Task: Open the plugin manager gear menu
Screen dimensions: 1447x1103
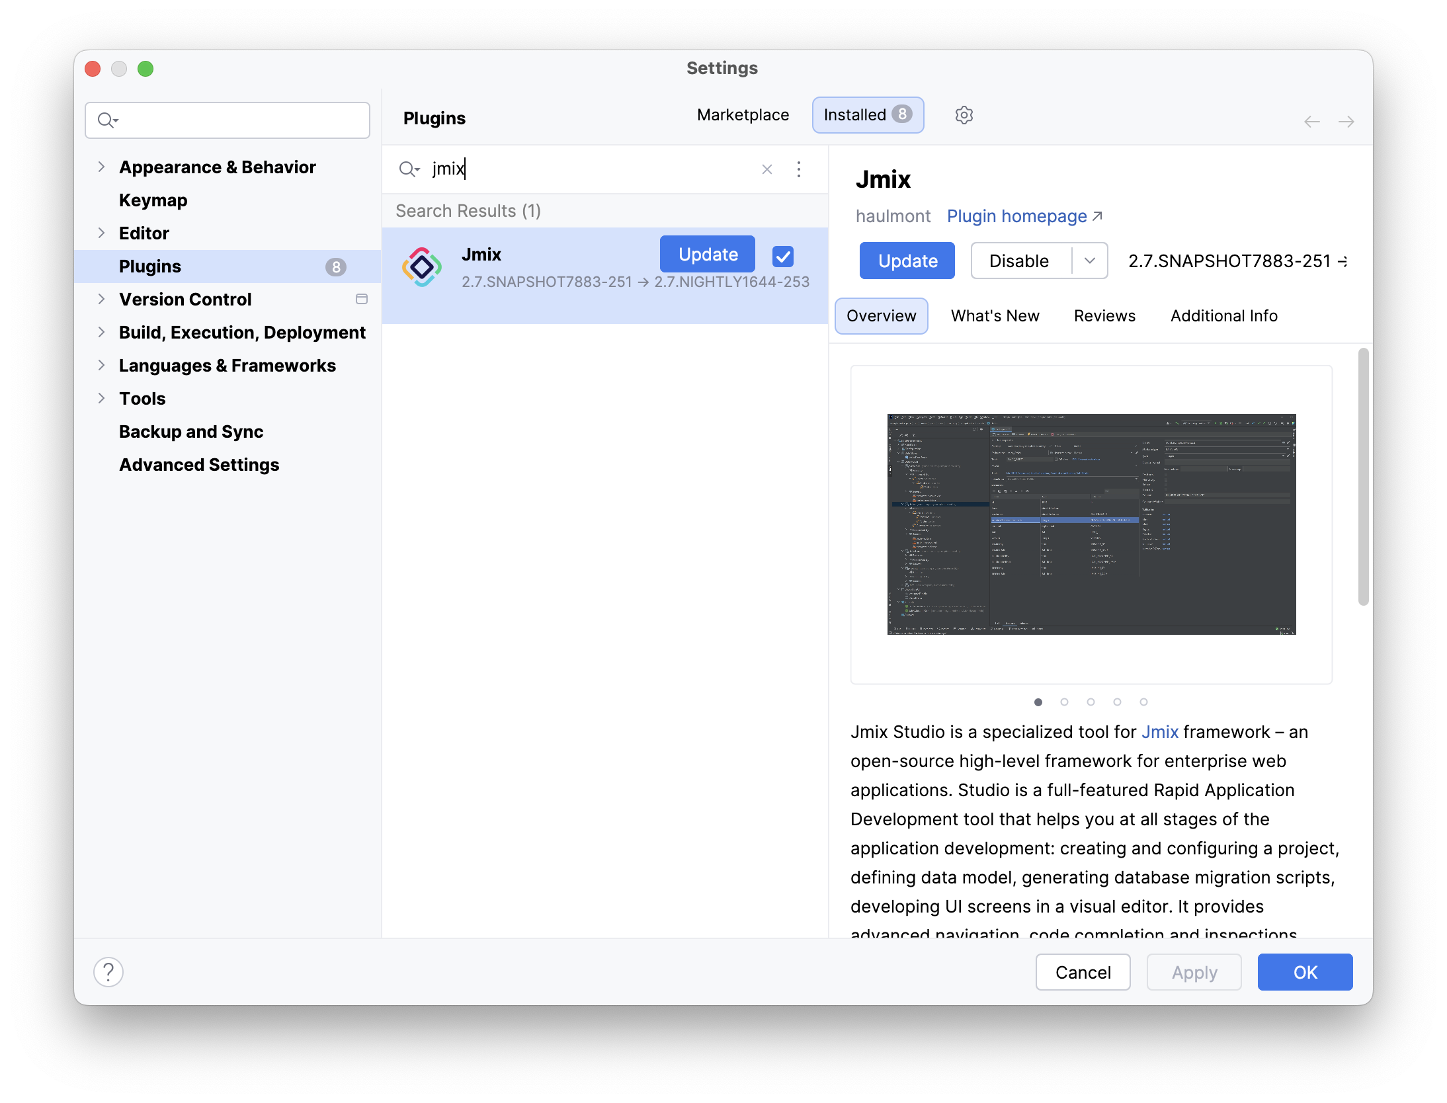Action: [964, 114]
